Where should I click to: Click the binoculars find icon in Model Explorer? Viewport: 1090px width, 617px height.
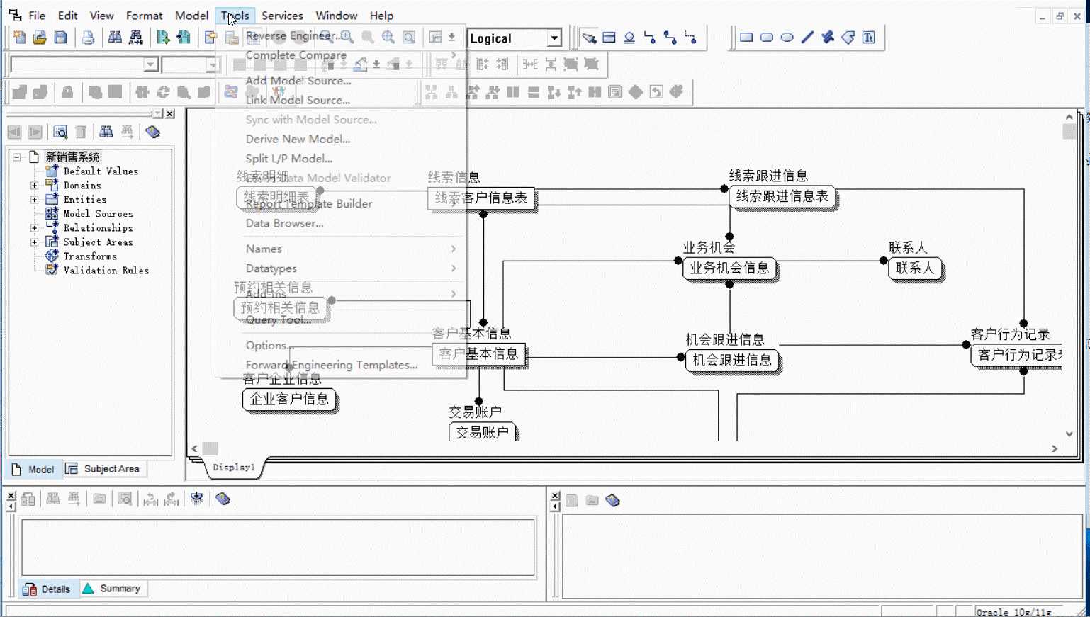[x=106, y=132]
